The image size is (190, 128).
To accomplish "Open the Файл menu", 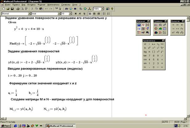I will click(x=7, y=5).
